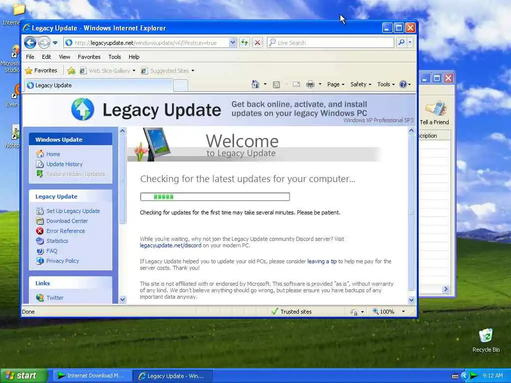Refresh the page with the green arrows icon
Image resolution: width=511 pixels, height=383 pixels.
coord(245,43)
